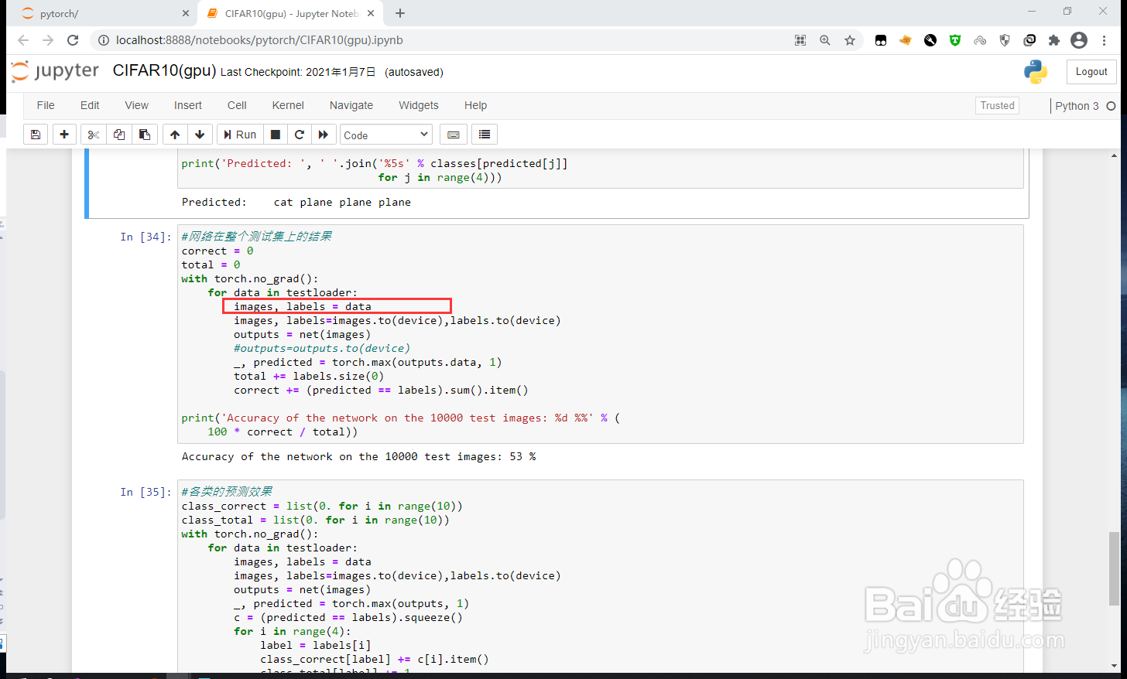1127x679 pixels.
Task: Click the Trusted notebook indicator
Action: [997, 106]
